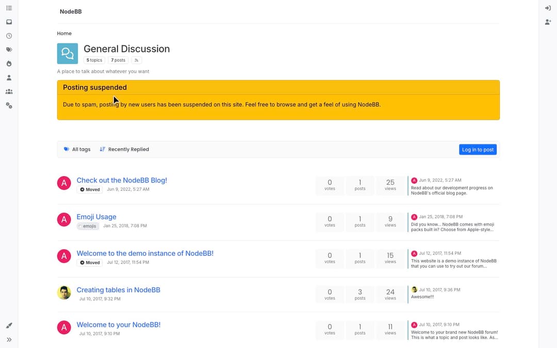Image resolution: width=557 pixels, height=348 pixels.
Task: Click the Register user-plus icon
Action: point(548,22)
